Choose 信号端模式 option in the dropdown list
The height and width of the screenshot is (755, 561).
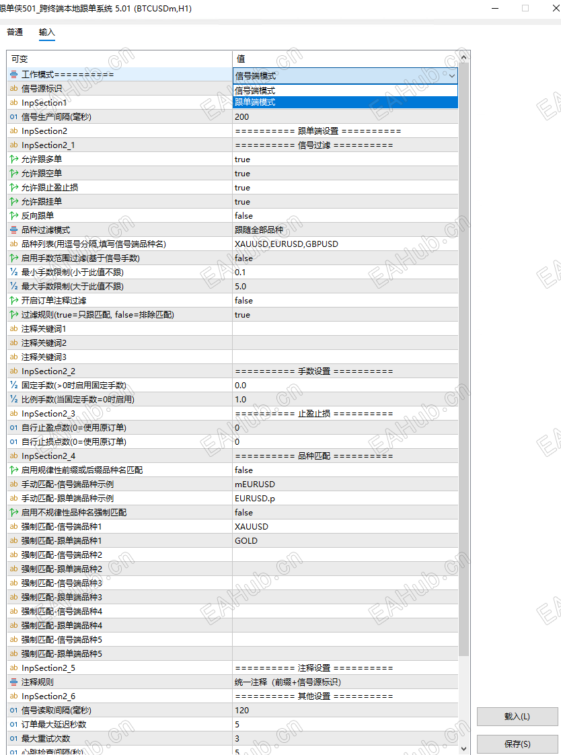345,91
